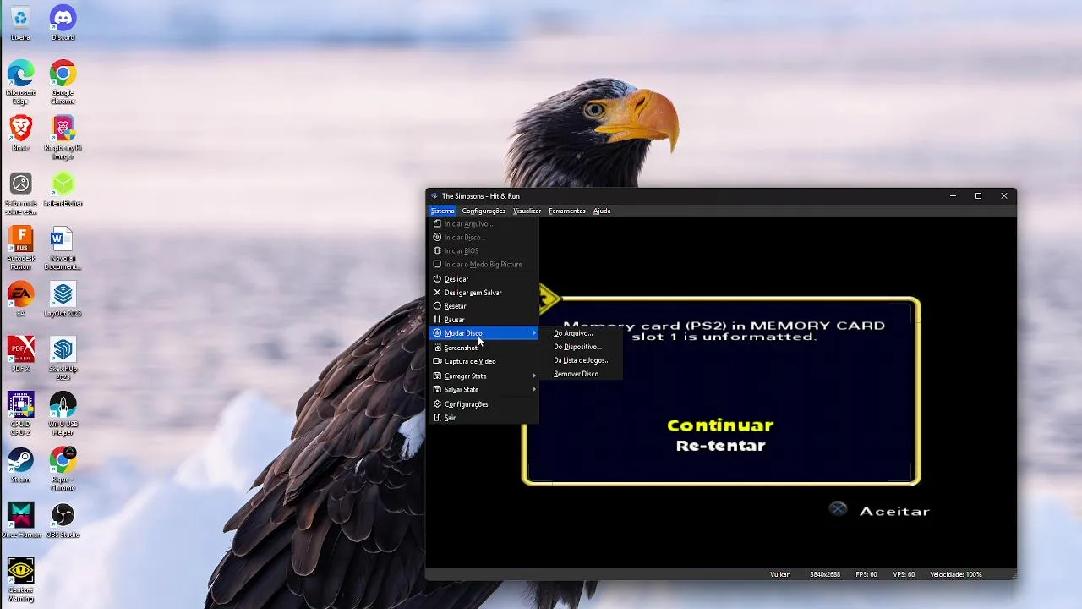
Task: Select the balenaEtcher desktop icon
Action: pos(63,190)
